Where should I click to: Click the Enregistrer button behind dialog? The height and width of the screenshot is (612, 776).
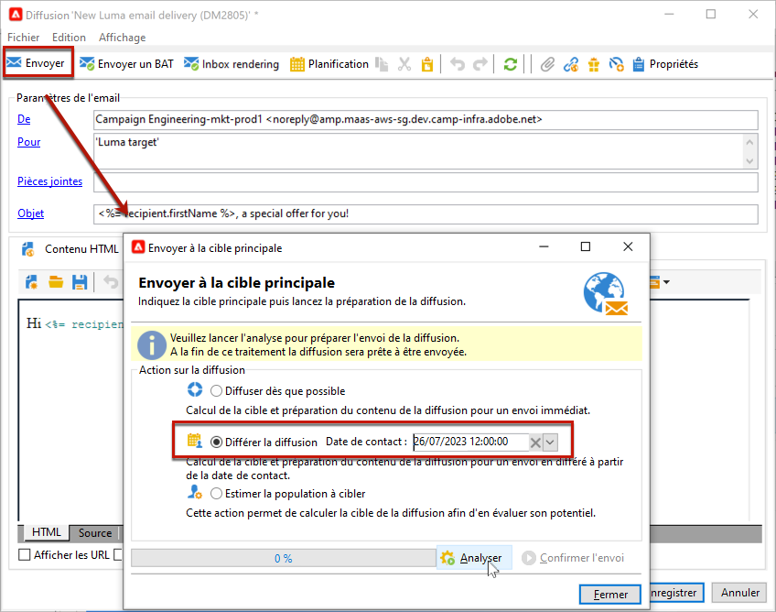pos(676,593)
